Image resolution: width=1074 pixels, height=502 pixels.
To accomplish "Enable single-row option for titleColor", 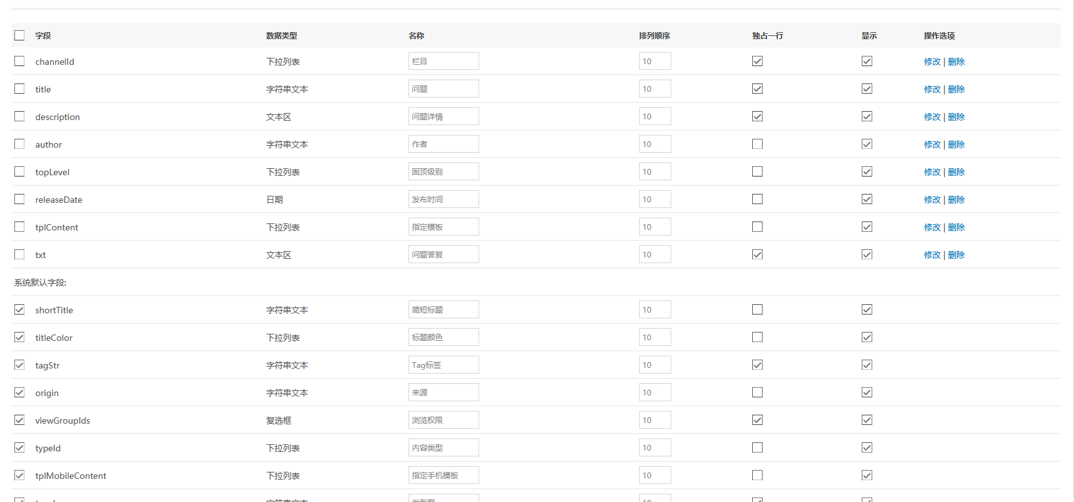I will [x=757, y=337].
